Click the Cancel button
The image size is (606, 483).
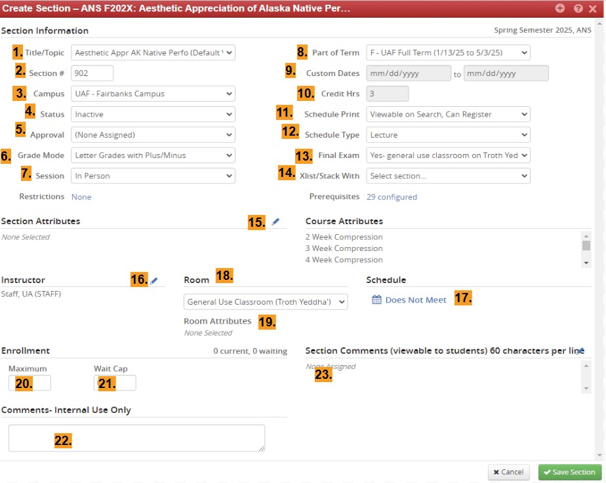tap(509, 472)
